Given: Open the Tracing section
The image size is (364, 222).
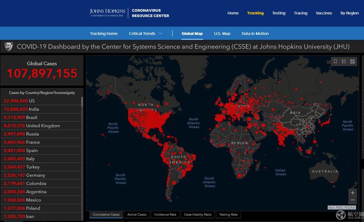Looking at the screenshot, I should pyautogui.click(x=301, y=13).
